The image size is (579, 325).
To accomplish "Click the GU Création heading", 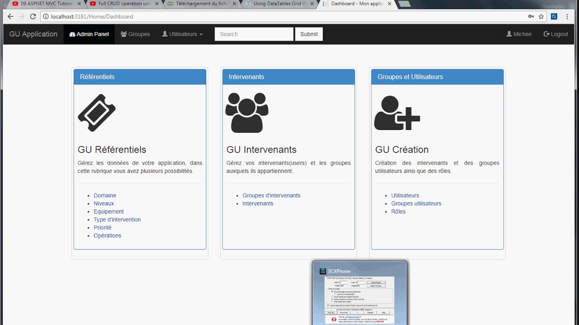I will click(402, 149).
